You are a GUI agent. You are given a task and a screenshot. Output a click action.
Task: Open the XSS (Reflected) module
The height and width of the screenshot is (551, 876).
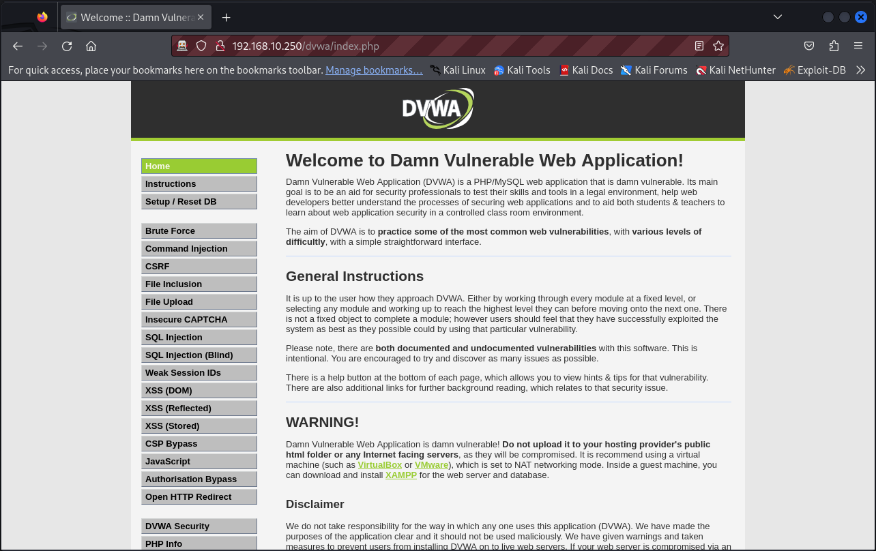point(199,408)
